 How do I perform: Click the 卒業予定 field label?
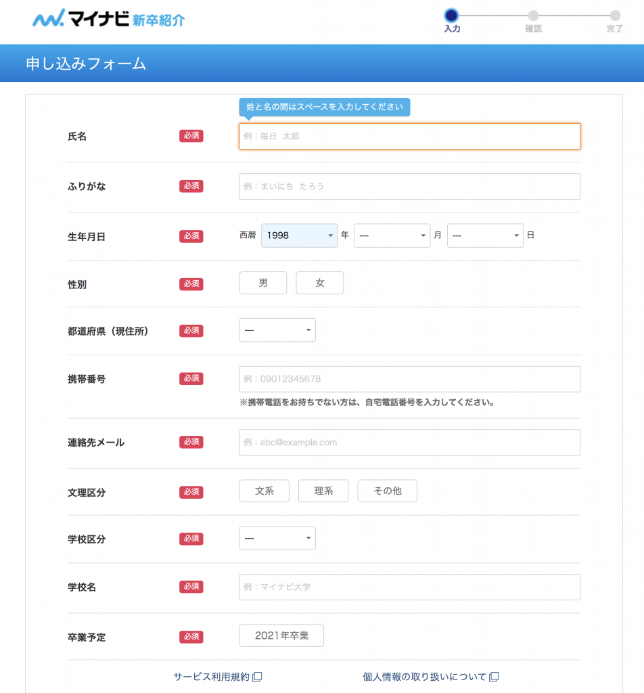pos(87,638)
